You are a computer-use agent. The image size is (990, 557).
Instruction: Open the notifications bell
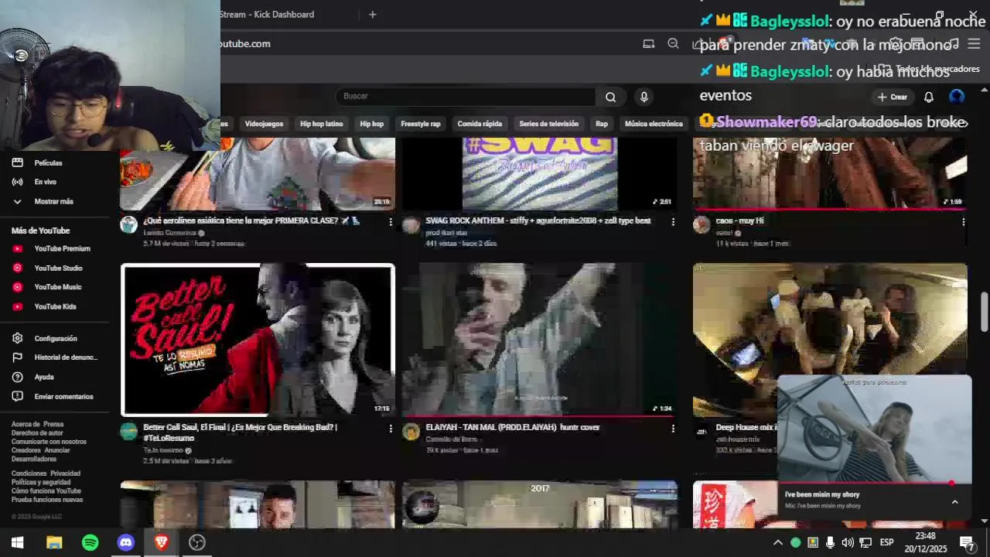929,97
